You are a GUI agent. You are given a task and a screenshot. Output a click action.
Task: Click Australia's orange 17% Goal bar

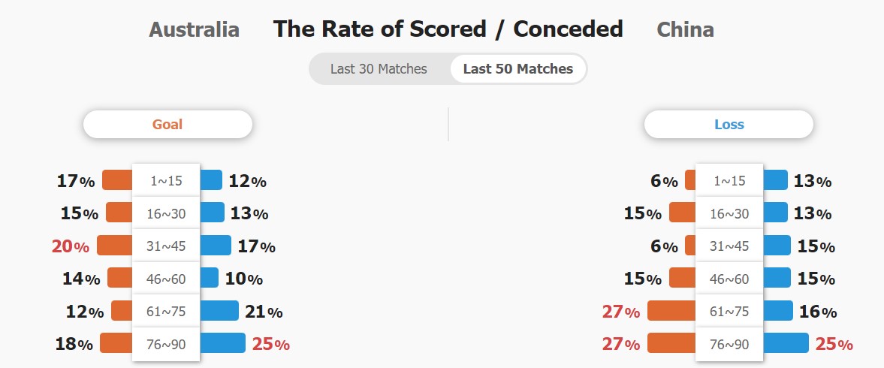point(117,180)
